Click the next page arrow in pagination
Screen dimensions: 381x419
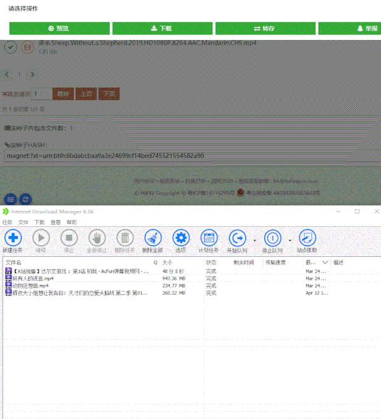click(x=32, y=74)
